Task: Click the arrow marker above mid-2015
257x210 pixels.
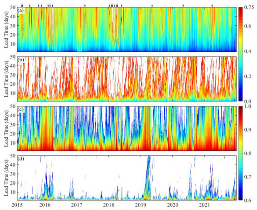Action: click(29, 5)
